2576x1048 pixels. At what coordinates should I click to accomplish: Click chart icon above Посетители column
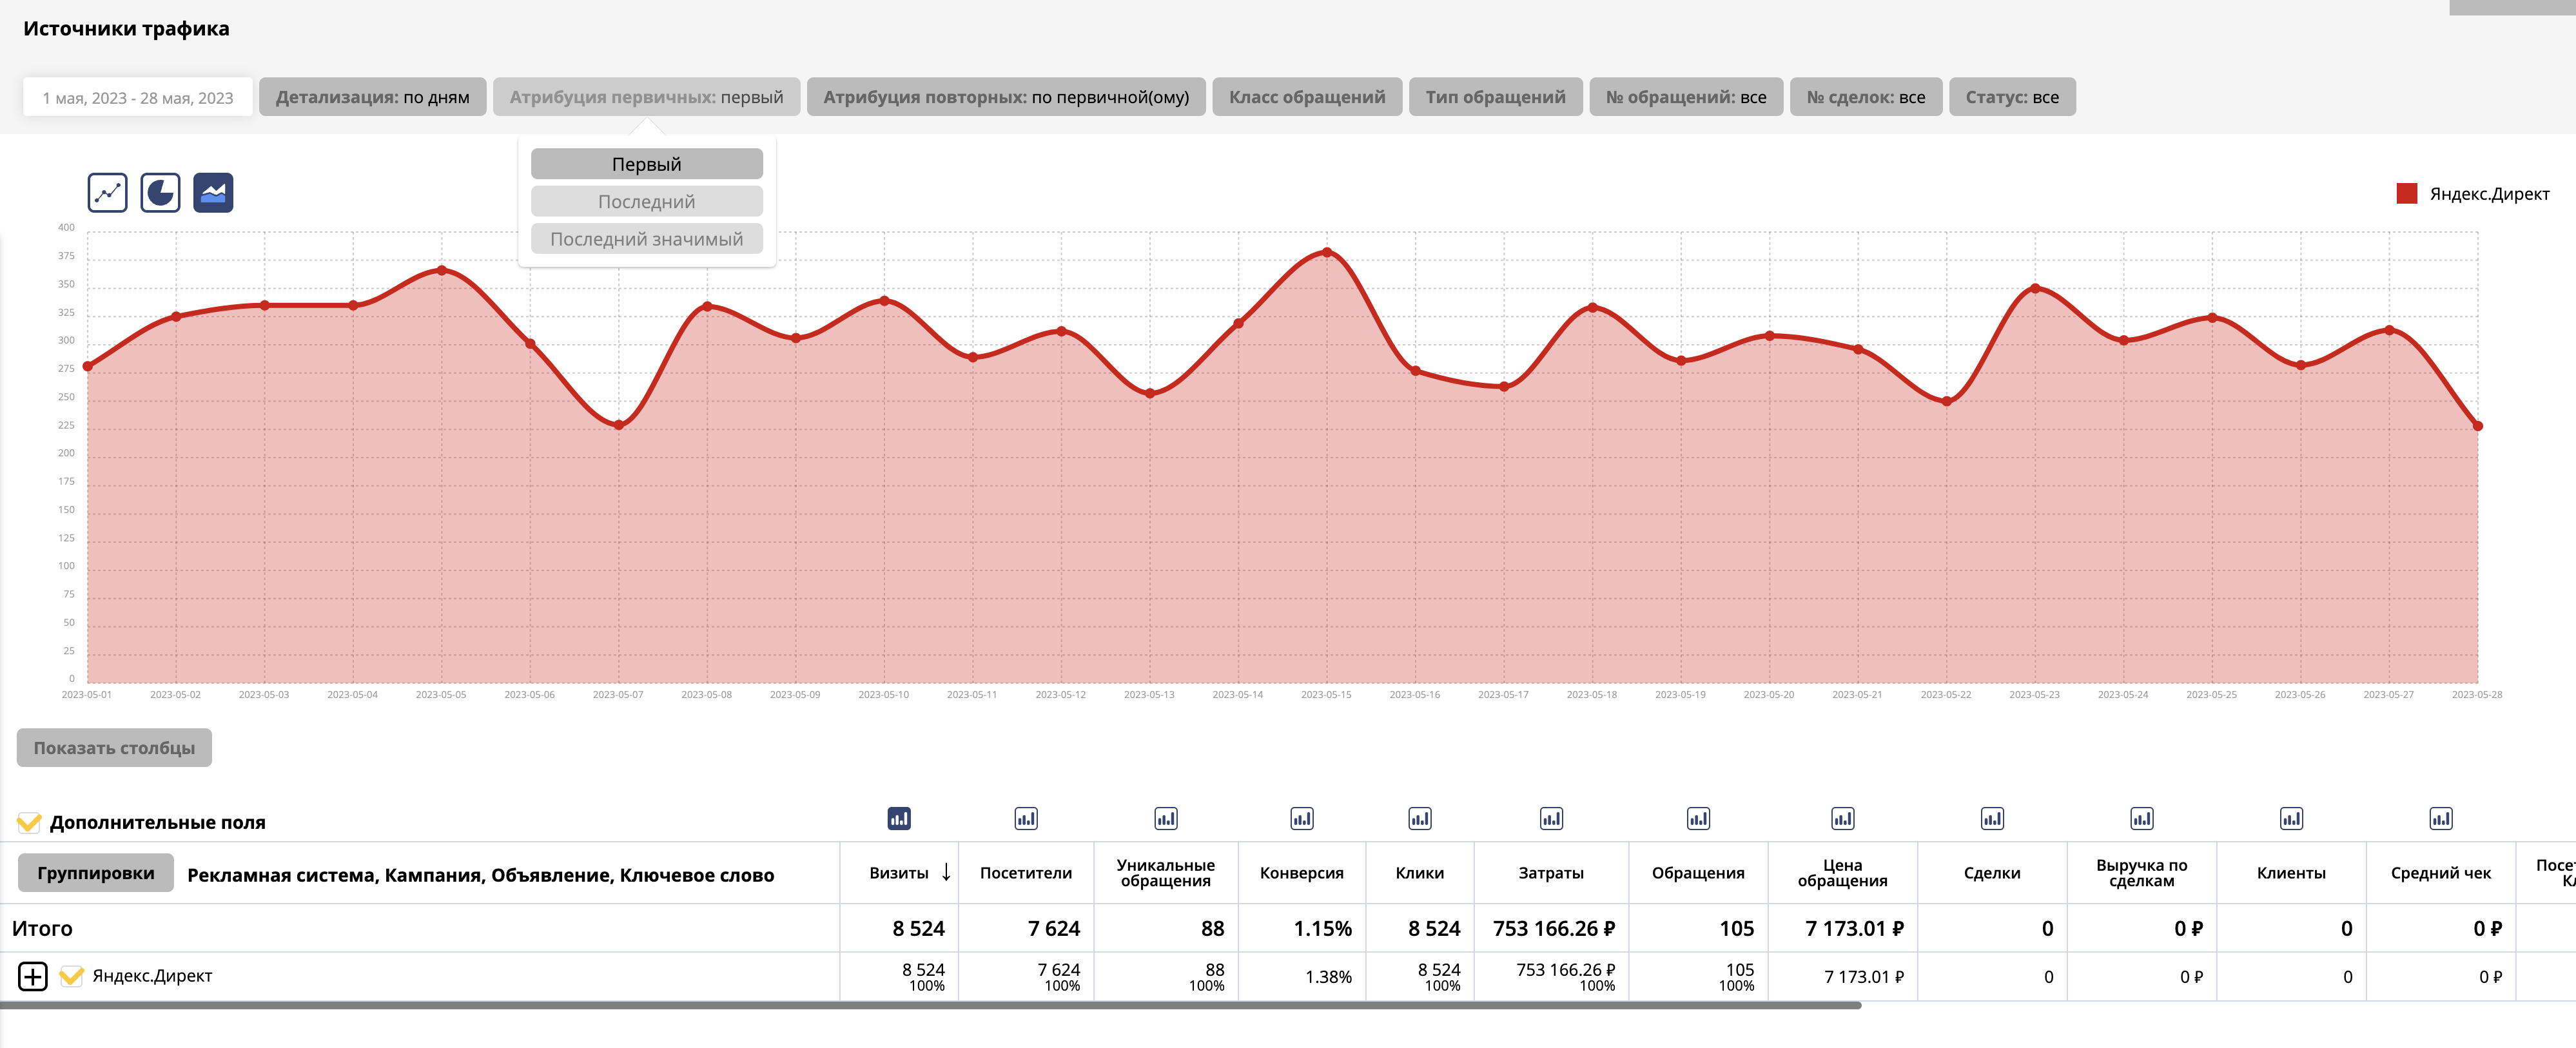(x=1025, y=819)
